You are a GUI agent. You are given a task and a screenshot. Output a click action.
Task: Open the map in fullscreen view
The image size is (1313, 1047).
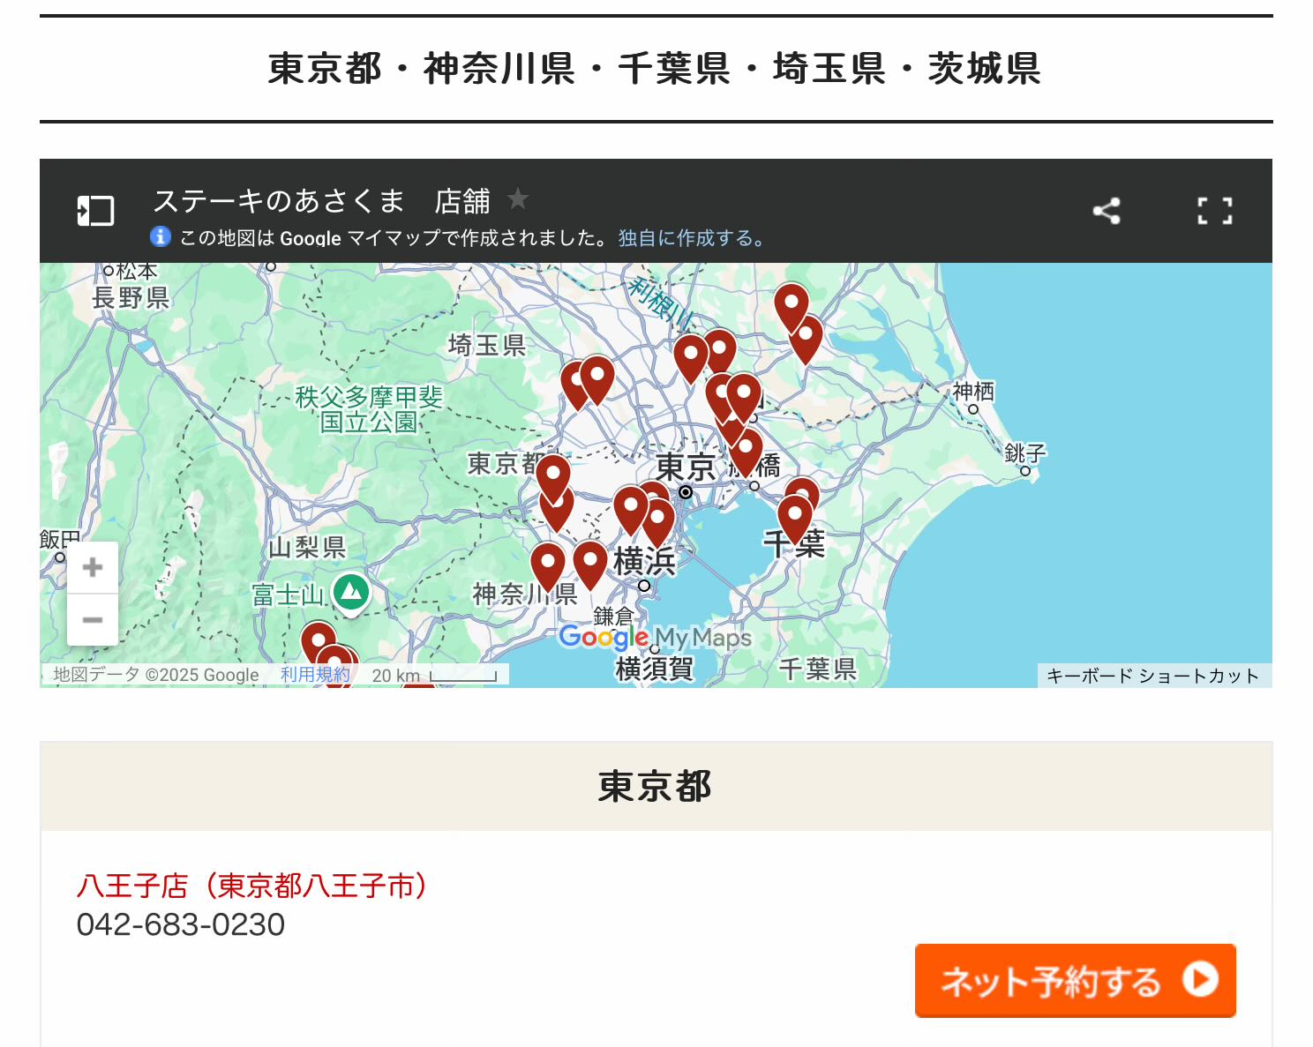tap(1214, 211)
